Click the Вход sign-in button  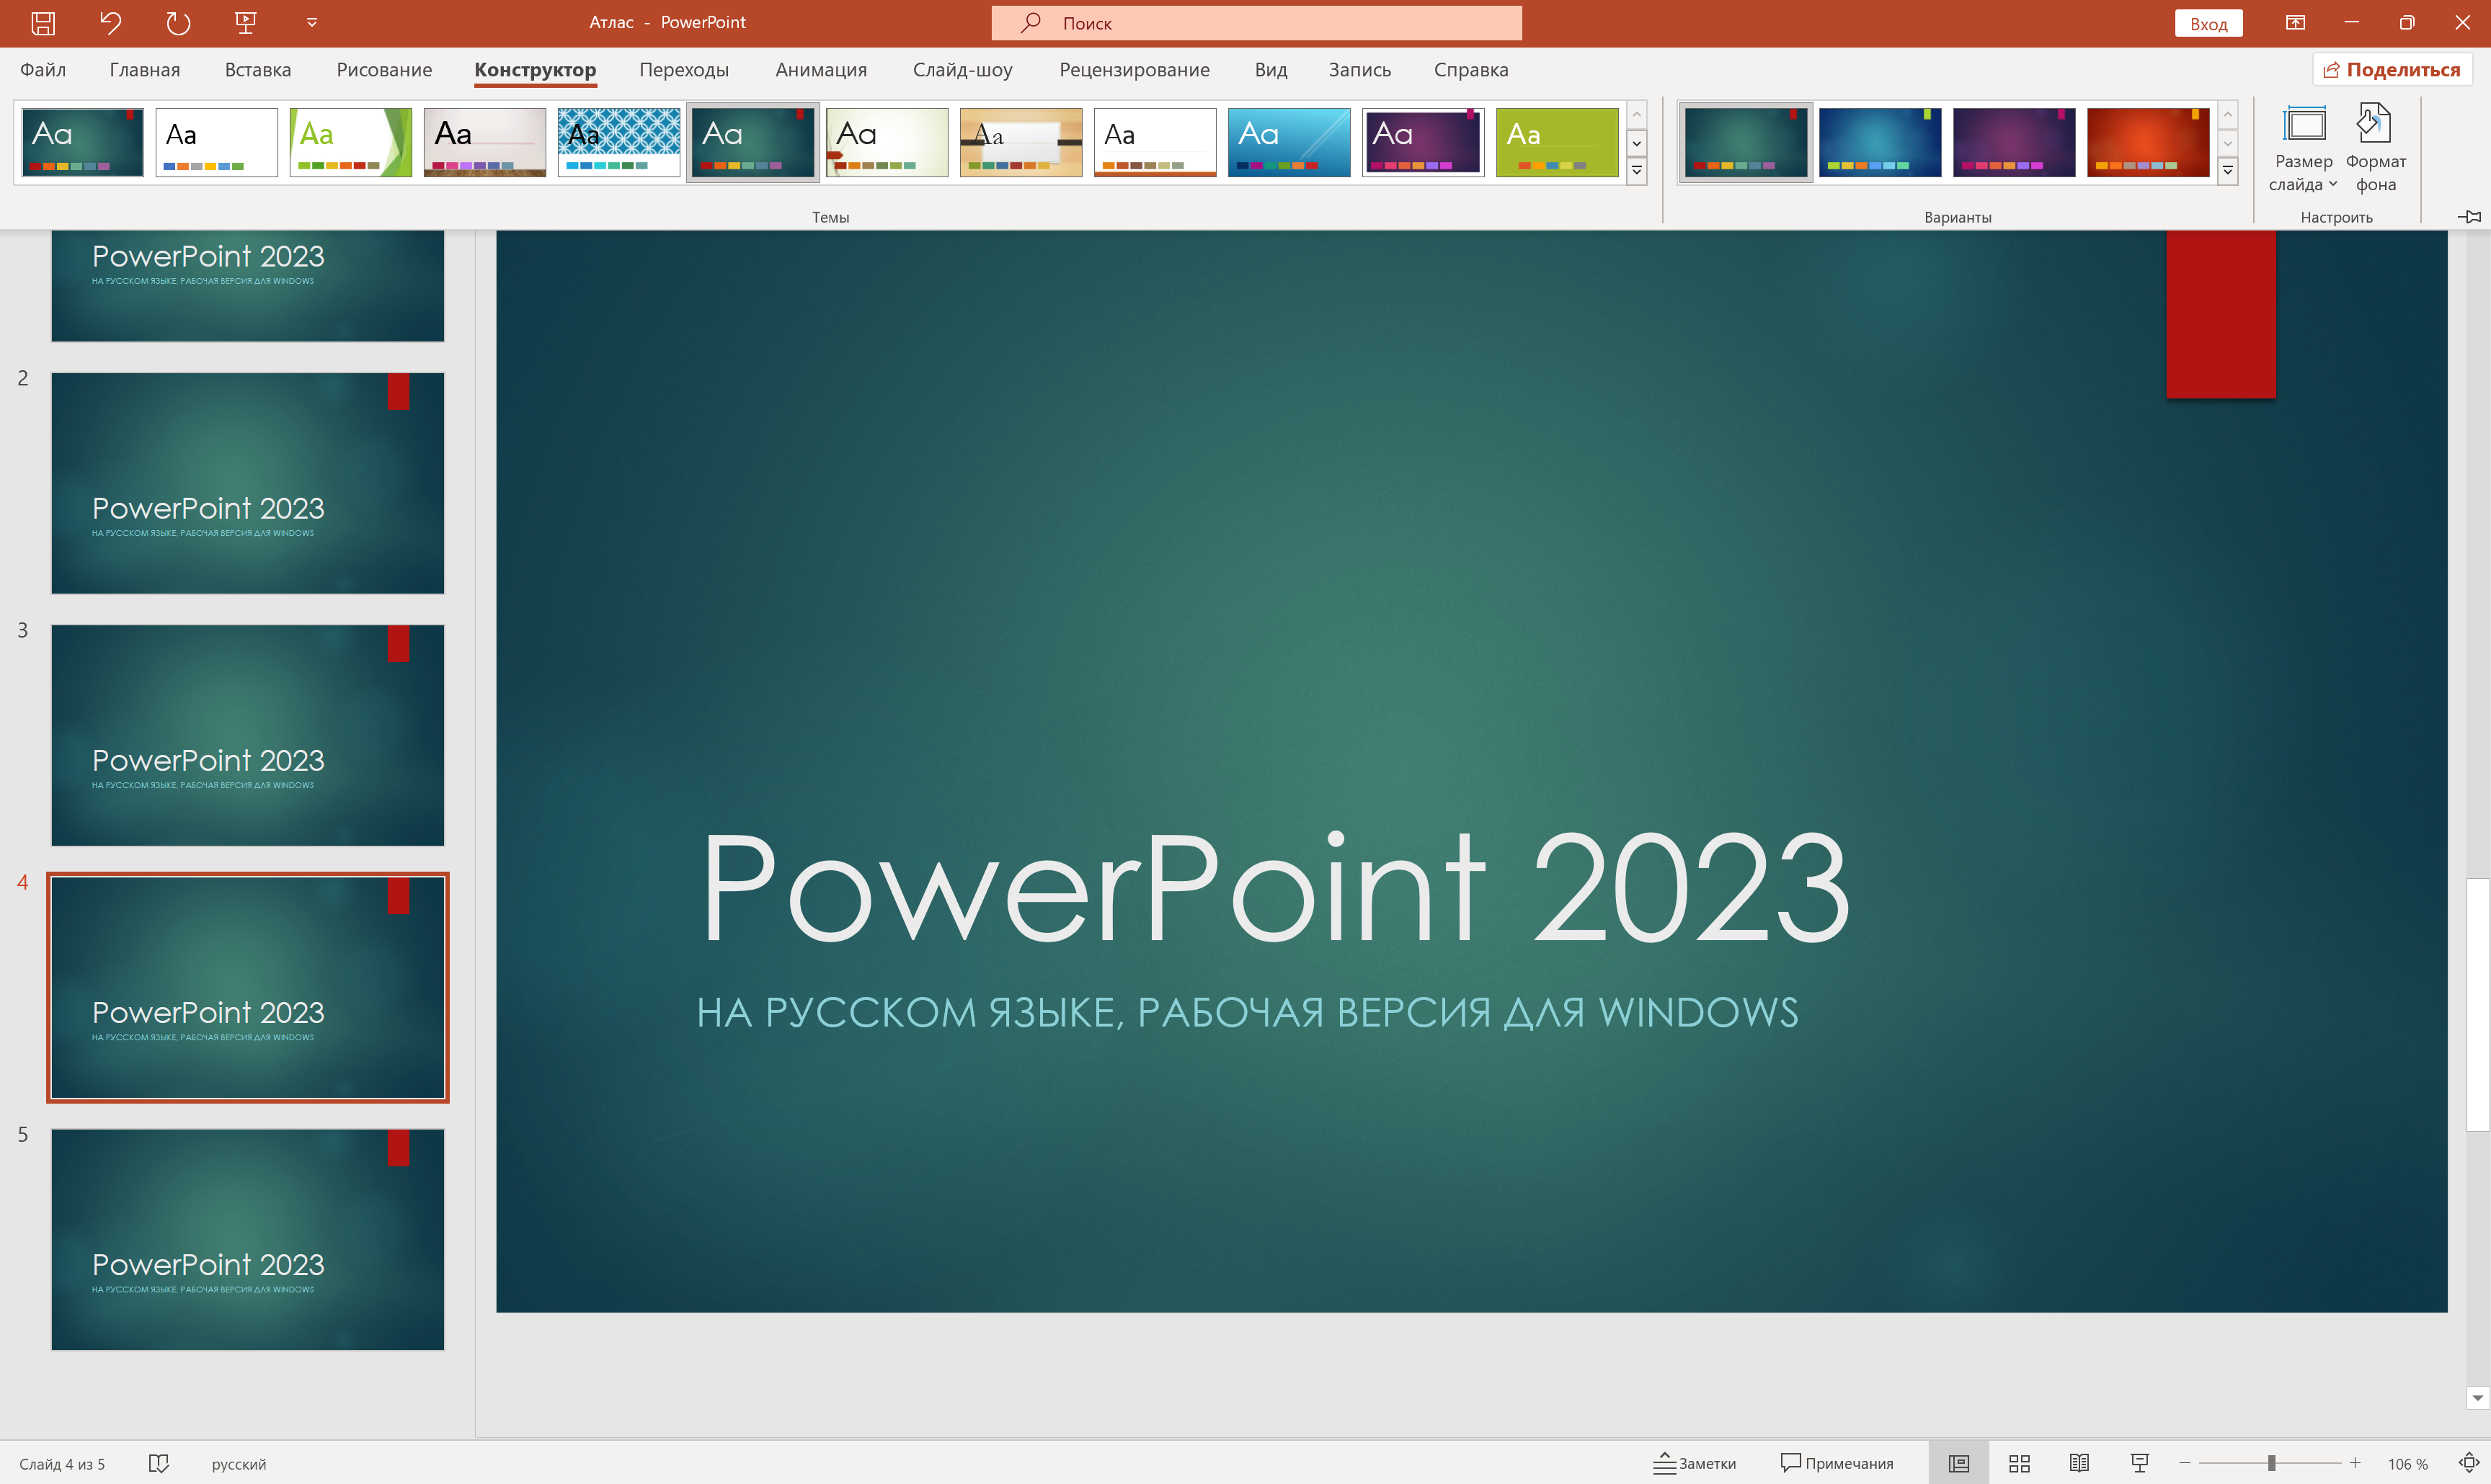pos(2209,22)
